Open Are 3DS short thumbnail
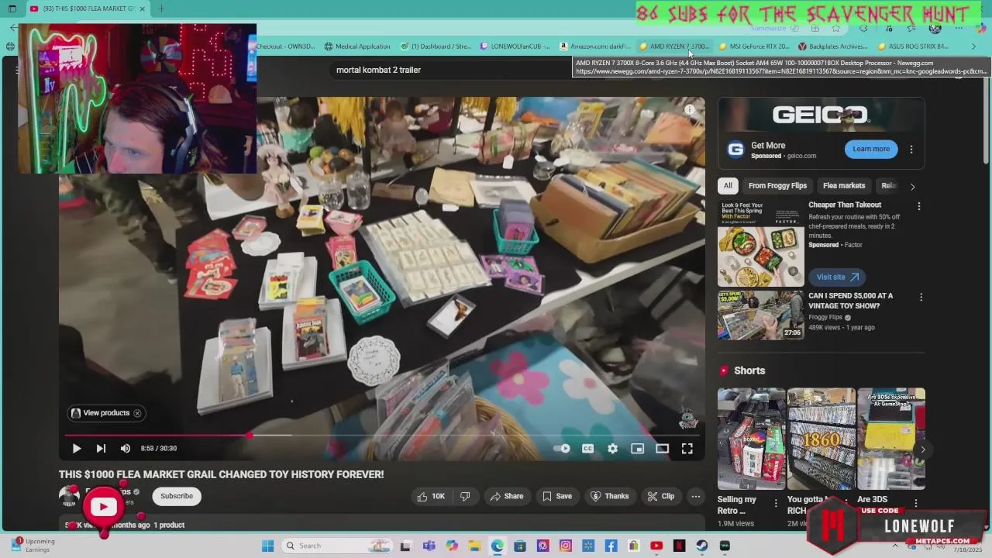The width and height of the screenshot is (992, 558). point(891,439)
